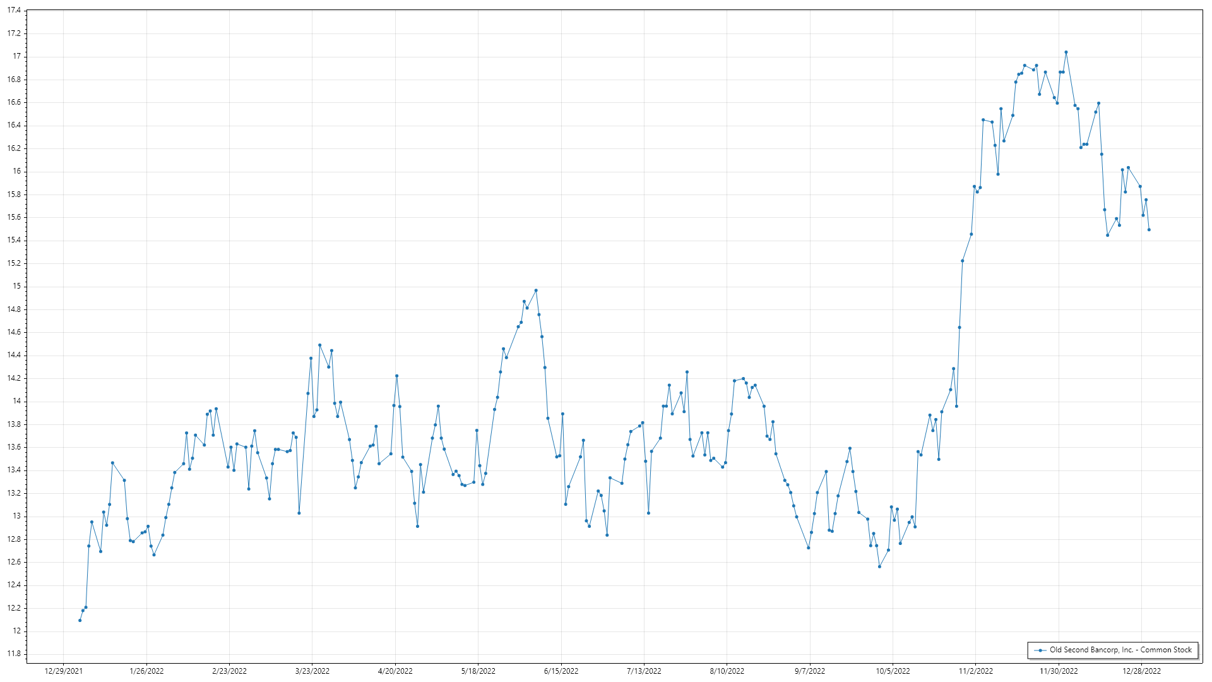Viewport: 1212px width, 682px height.
Task: Click the legend line marker icon
Action: pos(1039,650)
